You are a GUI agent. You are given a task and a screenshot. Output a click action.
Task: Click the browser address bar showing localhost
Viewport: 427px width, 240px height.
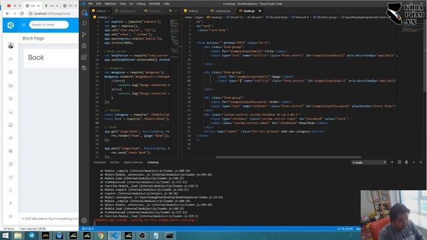(52, 13)
